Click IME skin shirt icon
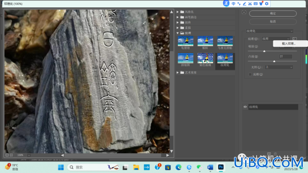Screen dimensions: 308x173 [x=261, y=3]
